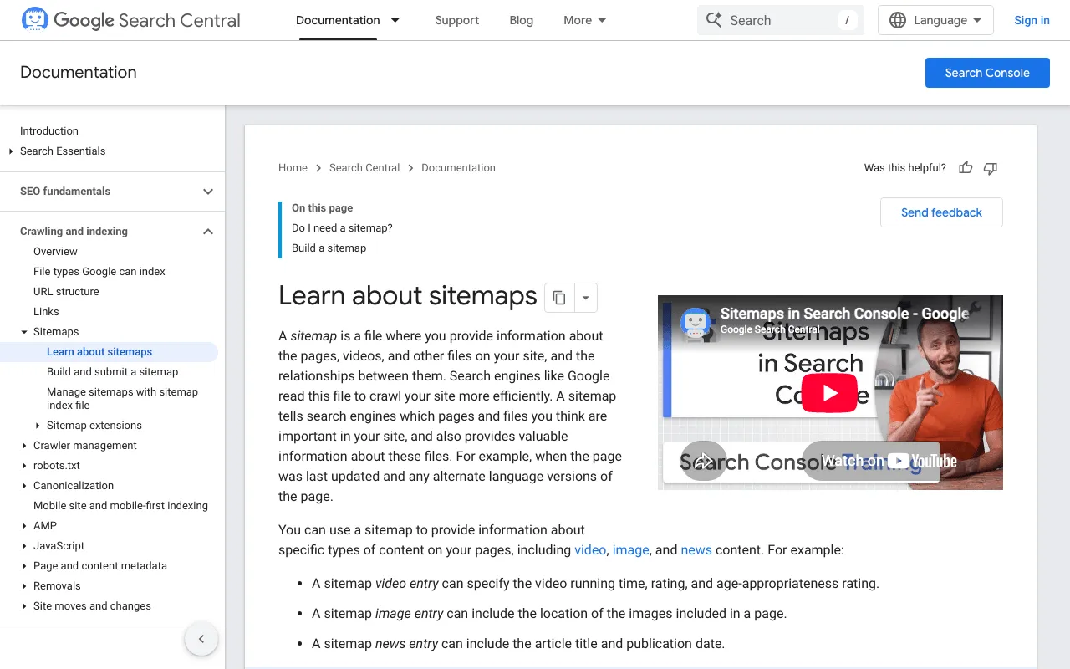Play the Sitemaps YouTube video
The height and width of the screenshot is (669, 1070).
click(829, 393)
